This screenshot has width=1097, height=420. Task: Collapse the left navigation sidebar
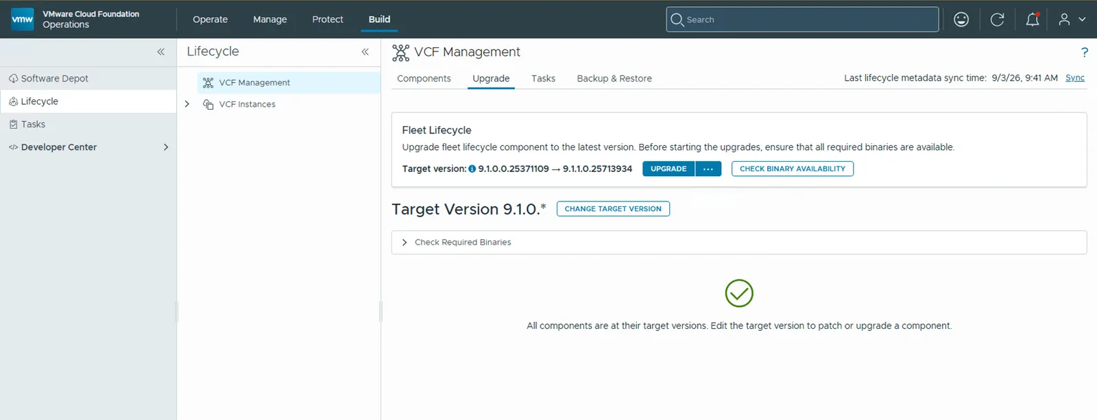pos(160,51)
